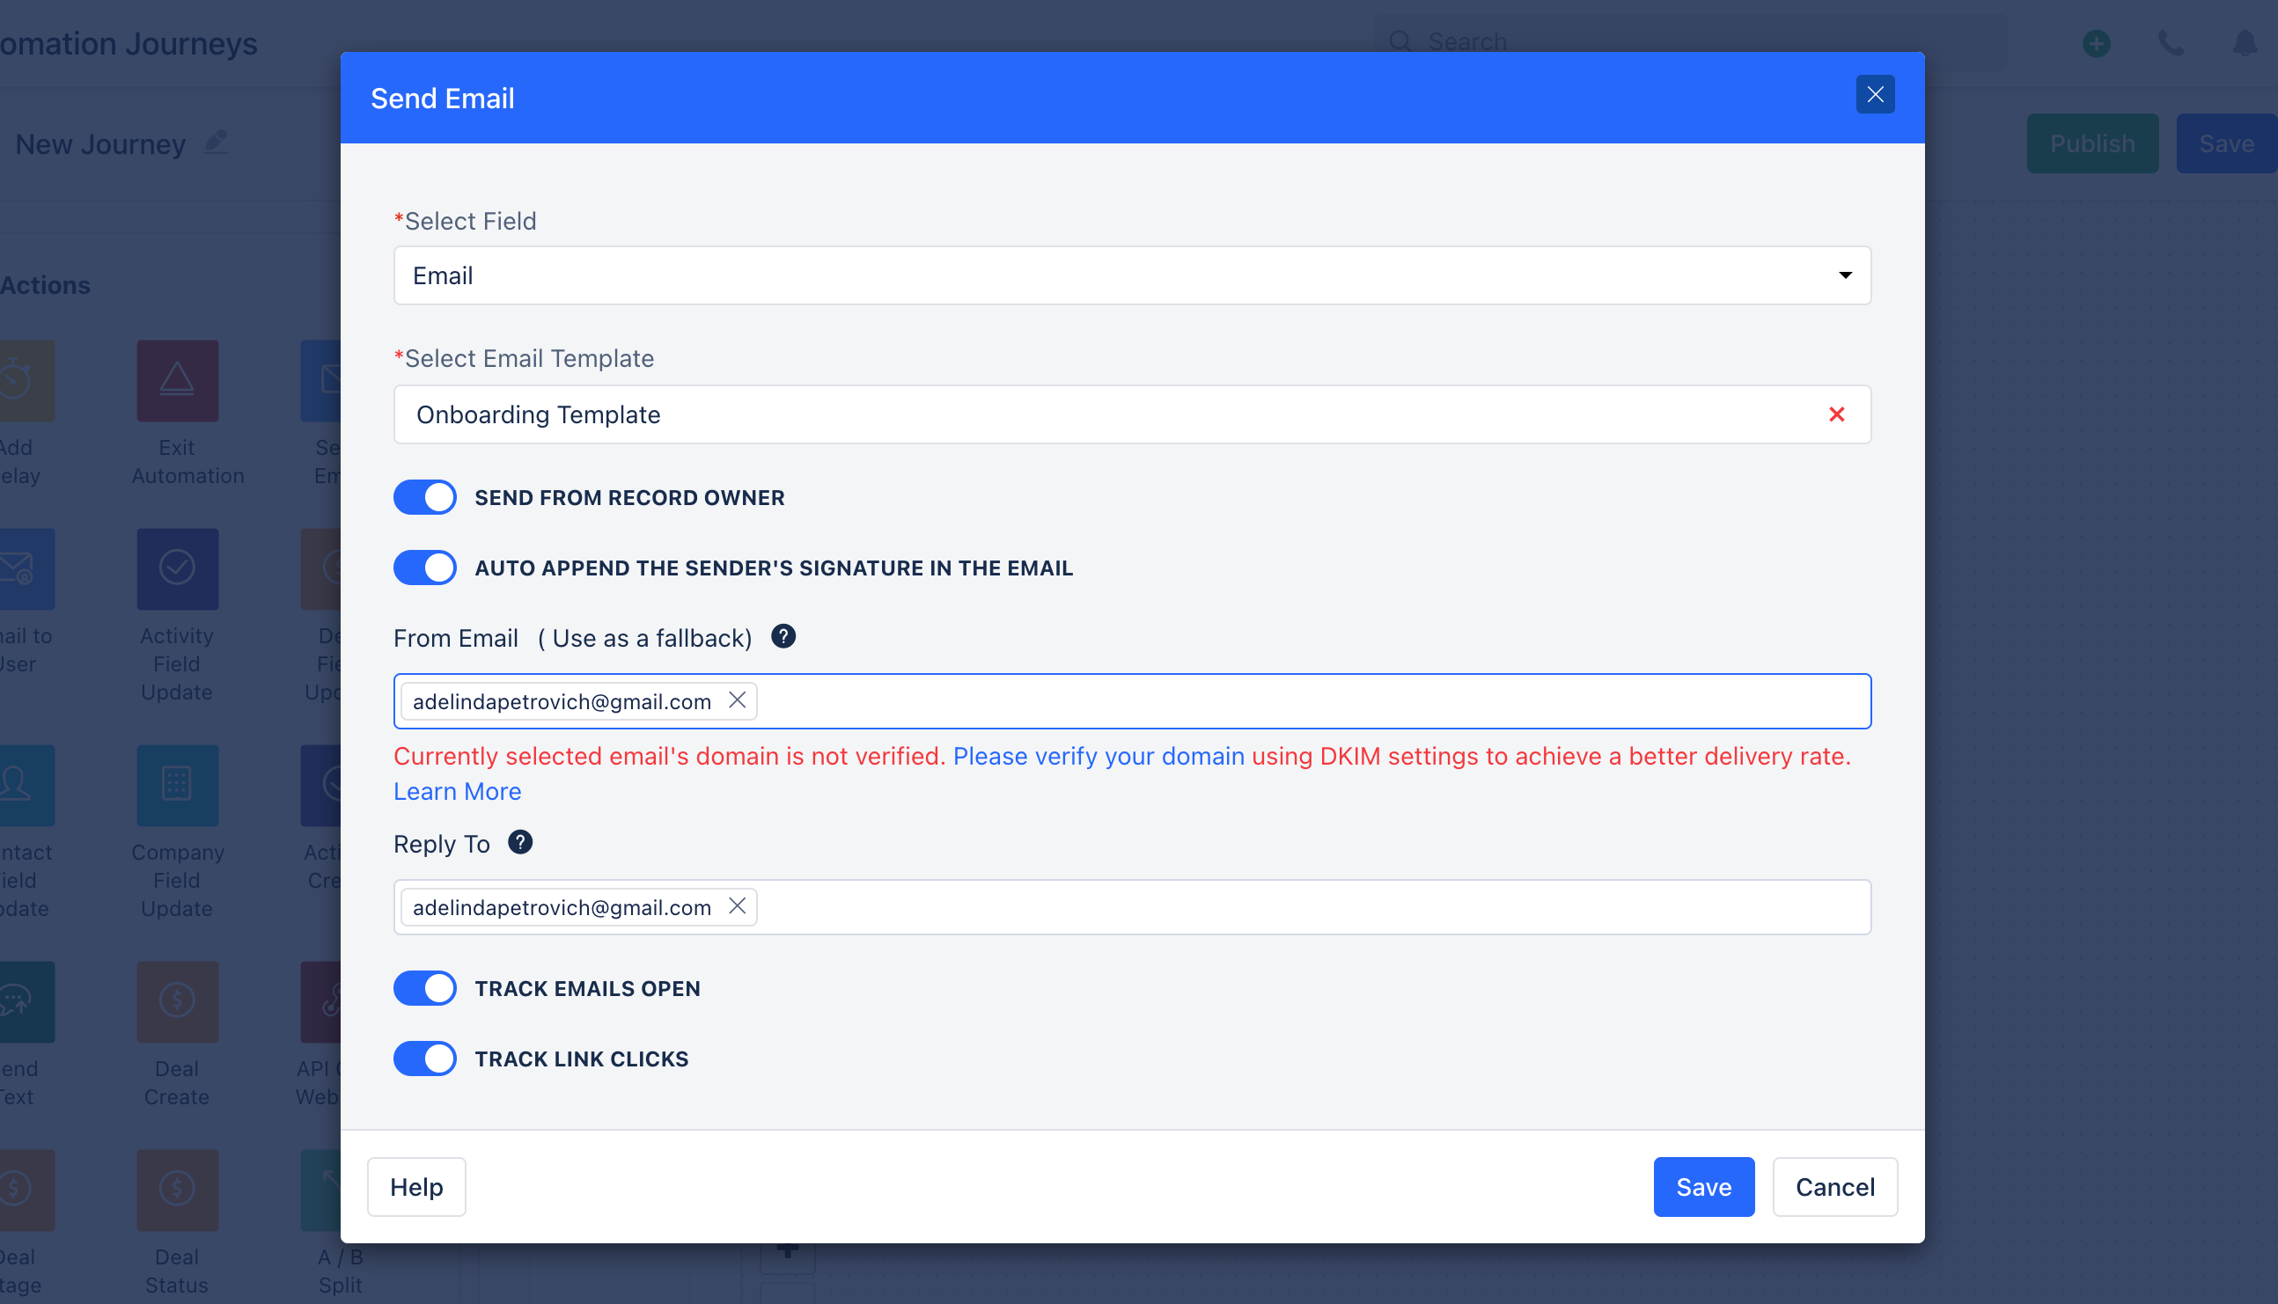Select the Activity Field Update action icon
Viewport: 2278px width, 1304px height.
[x=178, y=568]
